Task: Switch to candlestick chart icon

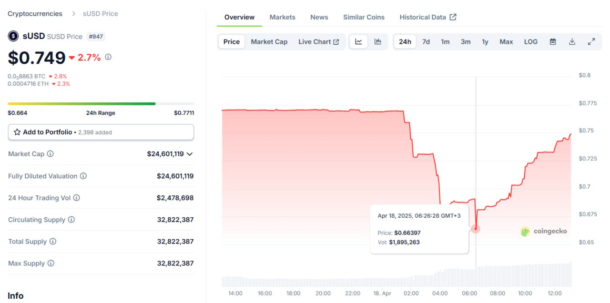Action: 378,42
